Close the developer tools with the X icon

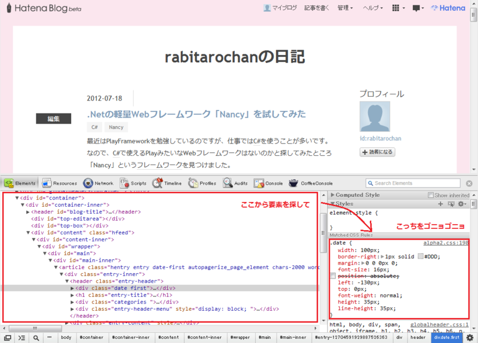[x=469, y=183]
